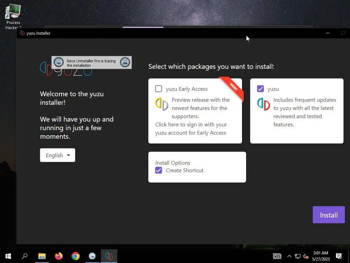The width and height of the screenshot is (350, 263).
Task: Click the Revo Uninstaller right-side window icon
Action: click(x=125, y=62)
